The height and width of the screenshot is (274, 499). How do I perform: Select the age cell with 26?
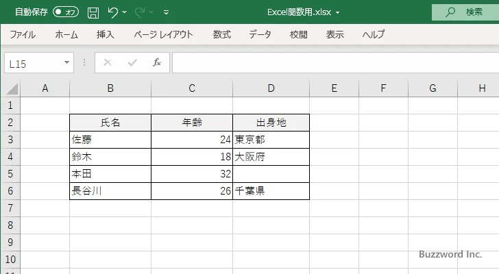(192, 191)
